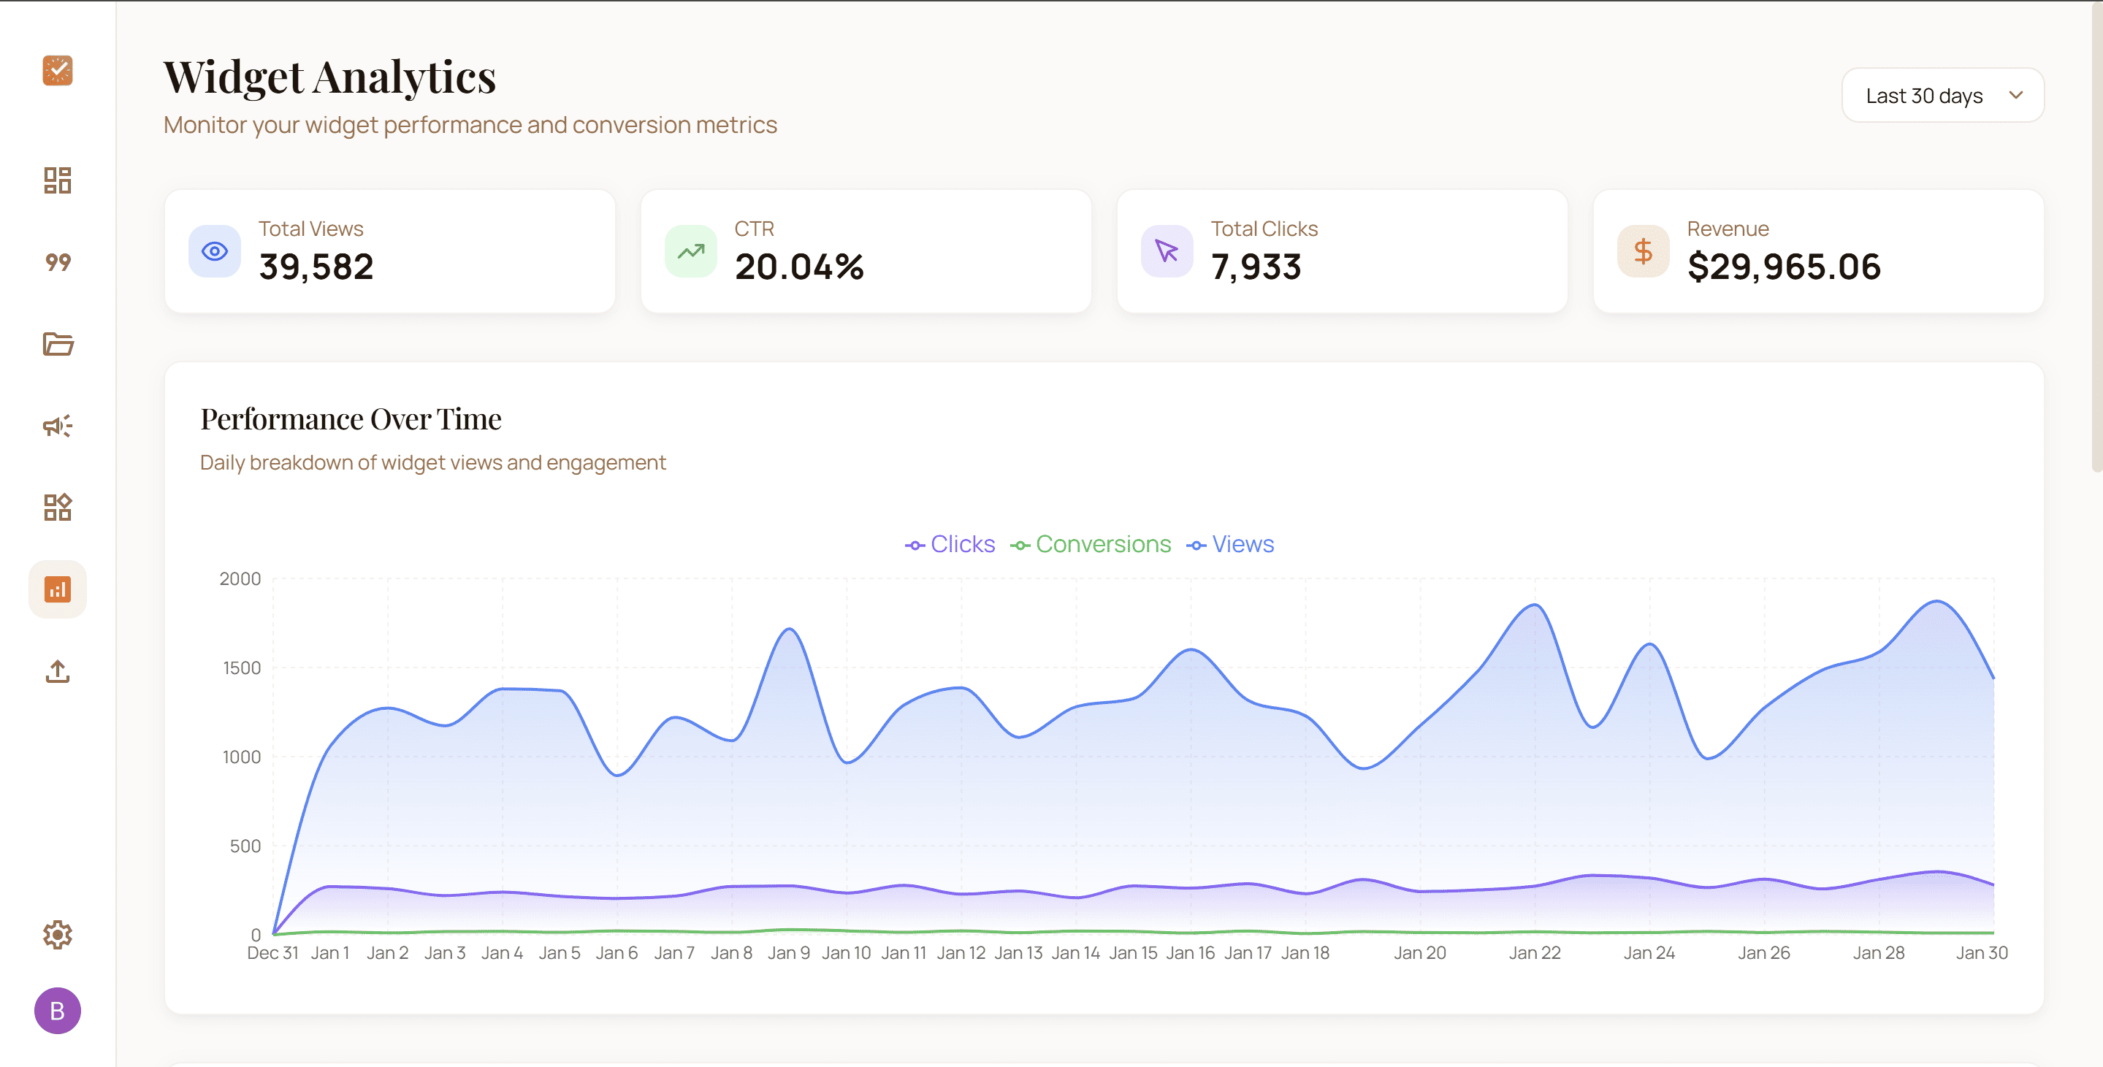Click the upload icon in the sidebar
The image size is (2103, 1067).
point(57,671)
